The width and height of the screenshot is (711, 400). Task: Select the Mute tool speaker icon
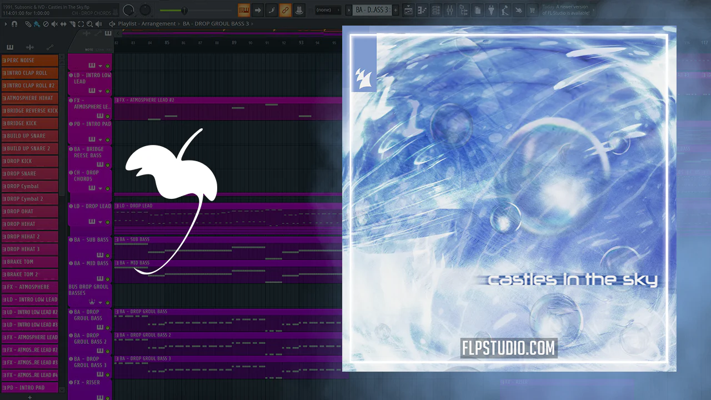click(54, 24)
